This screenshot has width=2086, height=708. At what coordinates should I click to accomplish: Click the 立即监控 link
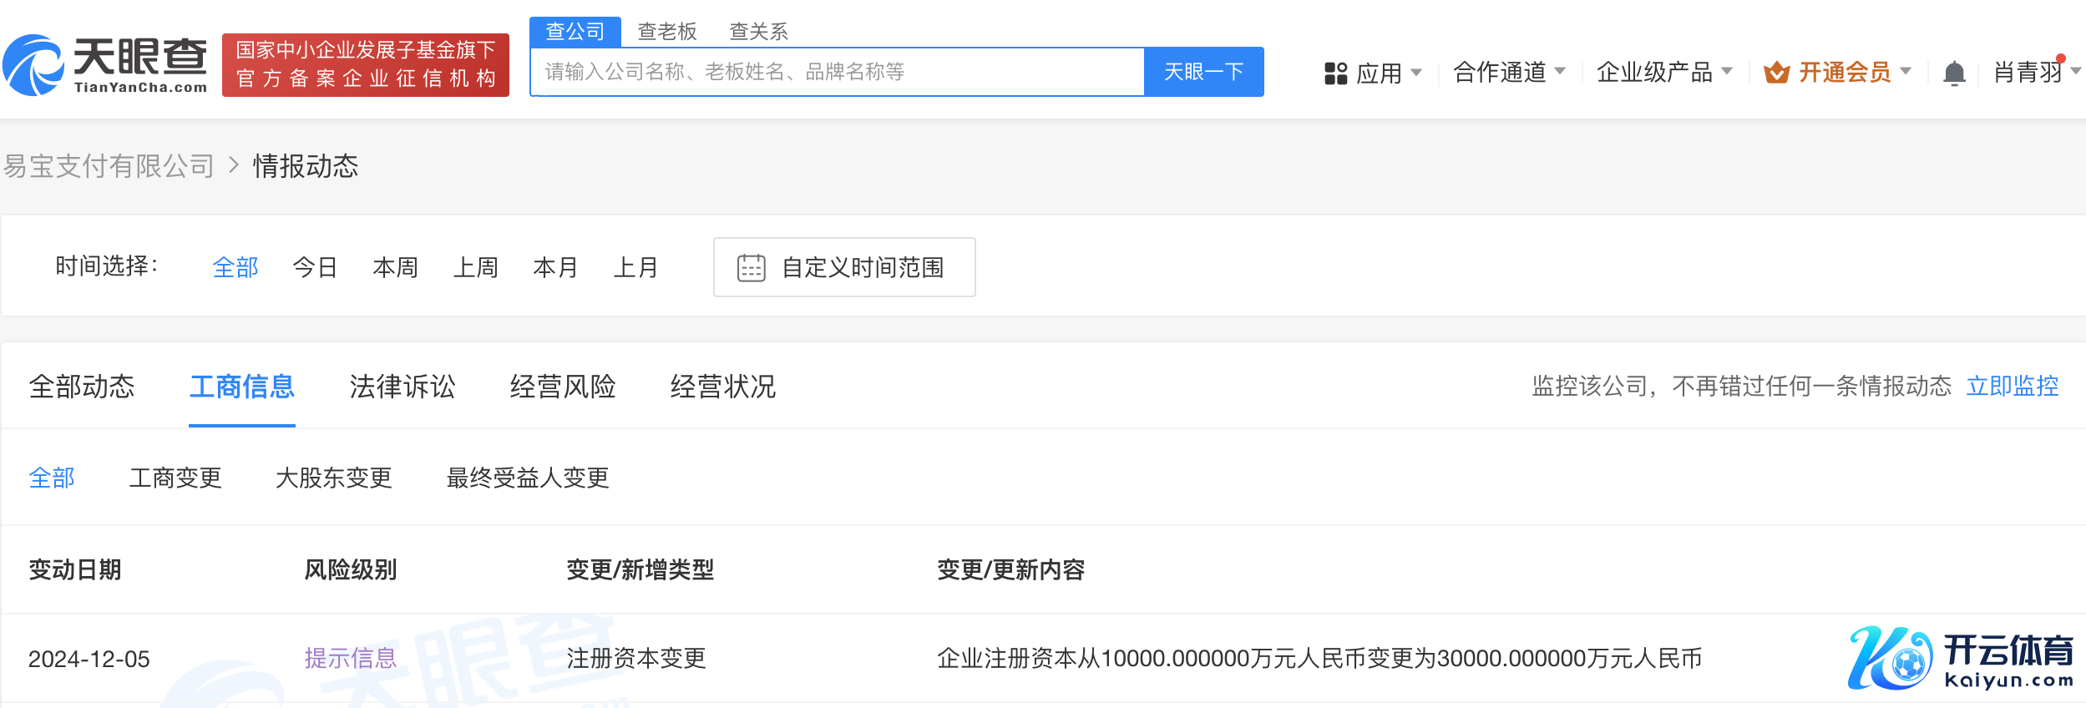point(2012,386)
